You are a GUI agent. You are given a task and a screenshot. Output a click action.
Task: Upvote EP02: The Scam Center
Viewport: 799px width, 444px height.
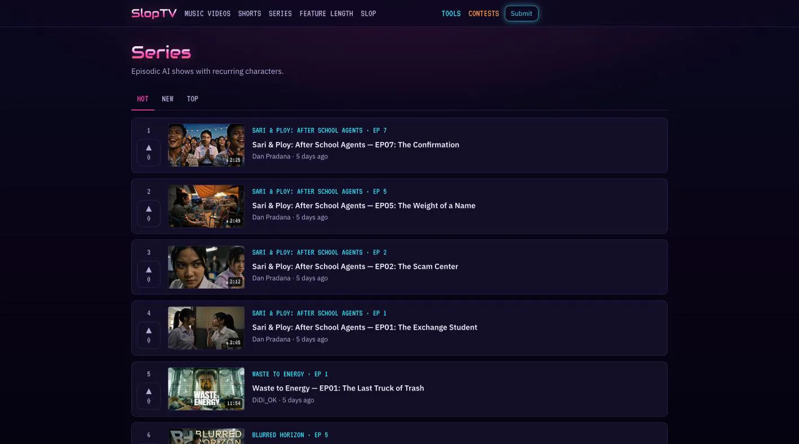coord(149,274)
